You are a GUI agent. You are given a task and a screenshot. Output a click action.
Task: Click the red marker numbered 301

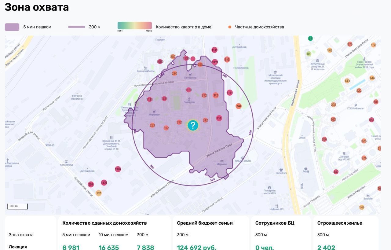click(x=376, y=102)
